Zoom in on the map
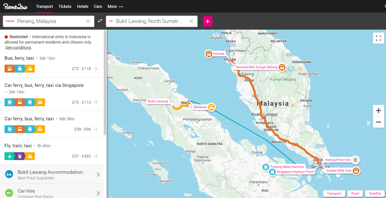386x198 pixels. [x=378, y=111]
